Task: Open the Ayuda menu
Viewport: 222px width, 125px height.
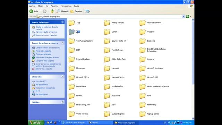Action: point(76,6)
